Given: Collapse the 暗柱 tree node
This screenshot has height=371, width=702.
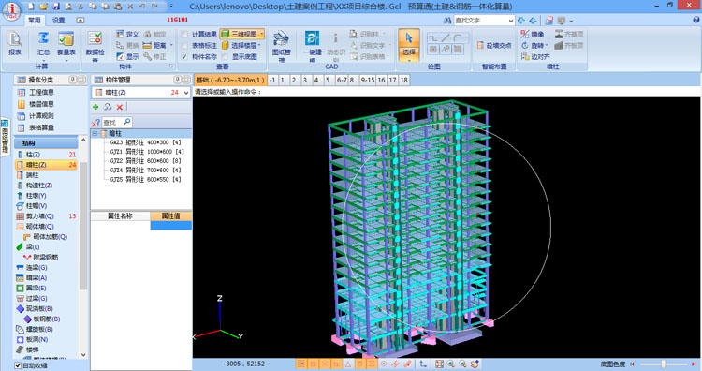Looking at the screenshot, I should [95, 134].
